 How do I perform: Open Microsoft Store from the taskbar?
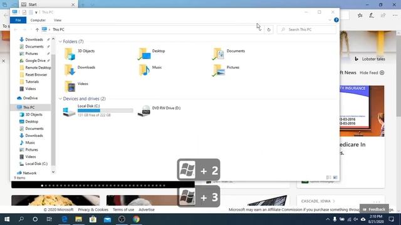(93, 219)
